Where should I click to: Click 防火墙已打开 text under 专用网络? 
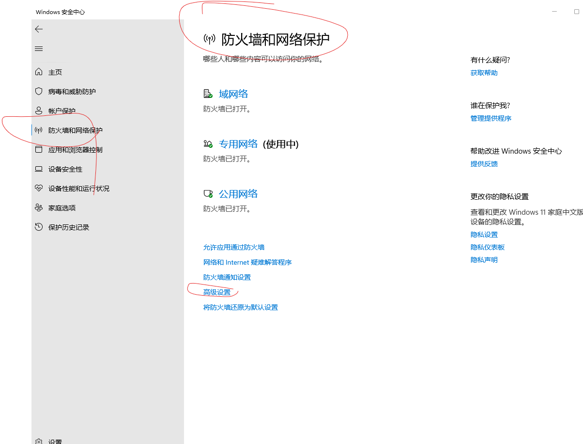pyautogui.click(x=228, y=159)
